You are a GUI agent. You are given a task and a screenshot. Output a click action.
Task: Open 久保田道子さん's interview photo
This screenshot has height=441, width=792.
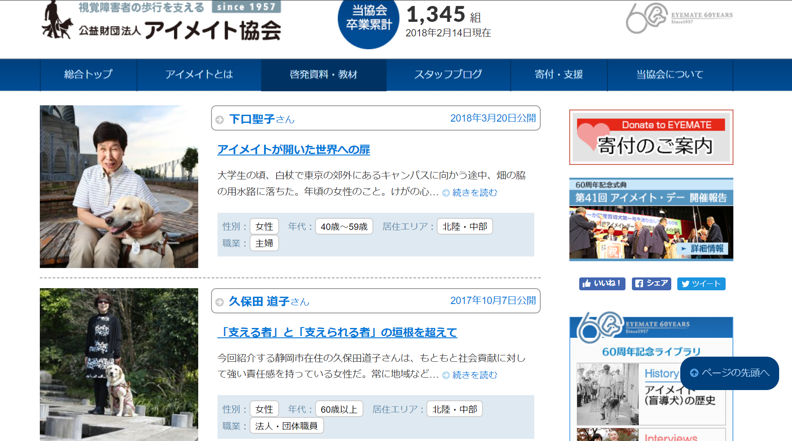tap(119, 364)
